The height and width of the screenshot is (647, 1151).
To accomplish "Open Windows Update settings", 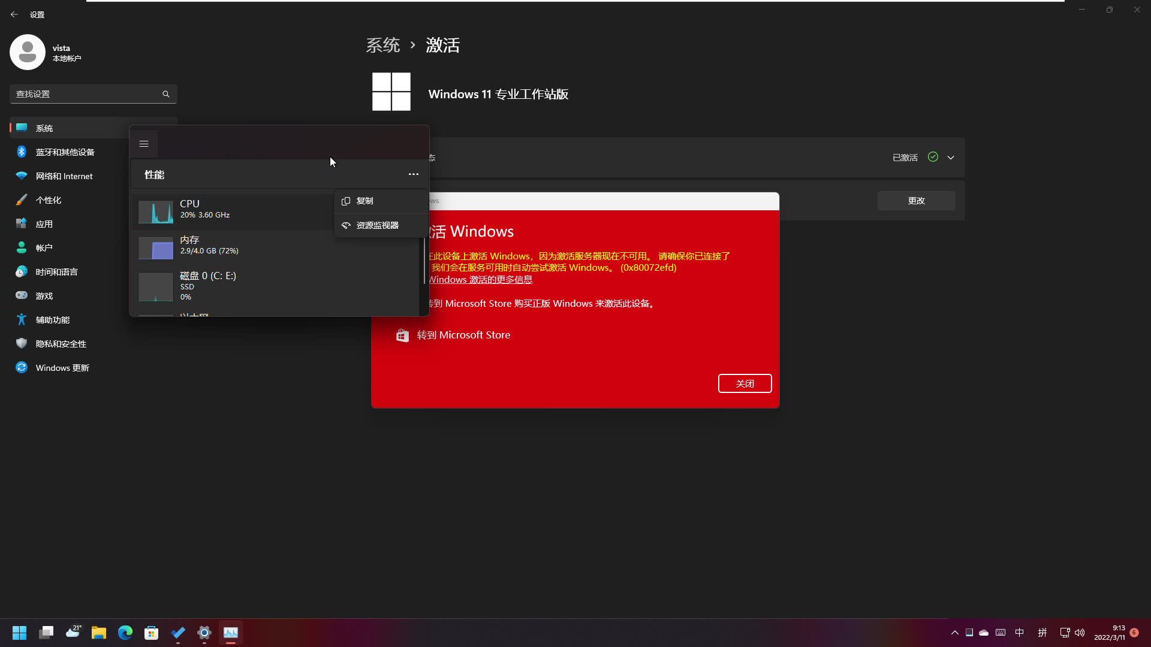I will 94,368.
